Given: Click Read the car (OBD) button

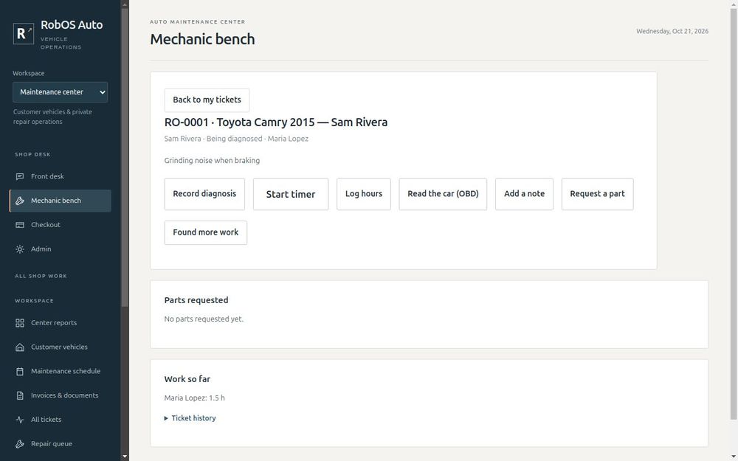Looking at the screenshot, I should 443,194.
